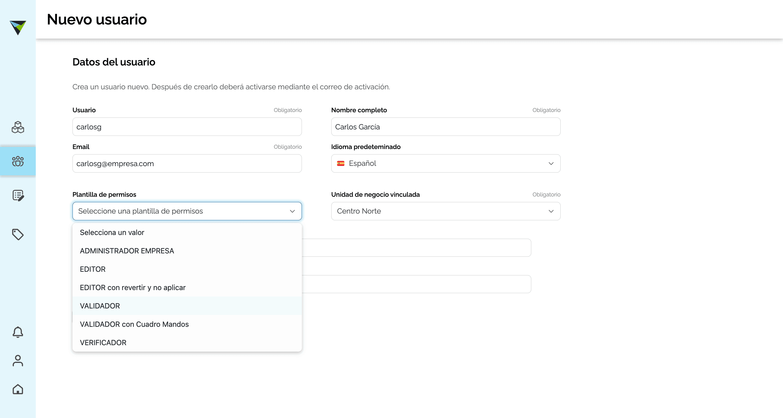Click the 'Idioma predeteminado' label
This screenshot has height=418, width=783.
[366, 147]
